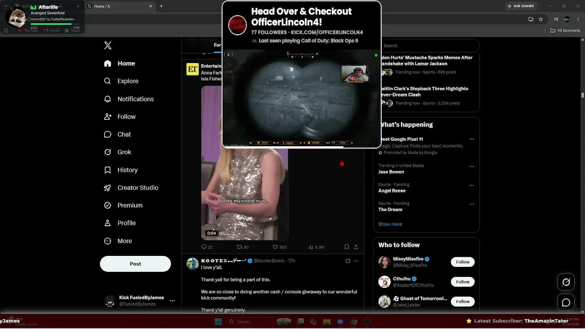This screenshot has height=329, width=585.
Task: Open the Home page from the sidebar
Action: tap(120, 64)
